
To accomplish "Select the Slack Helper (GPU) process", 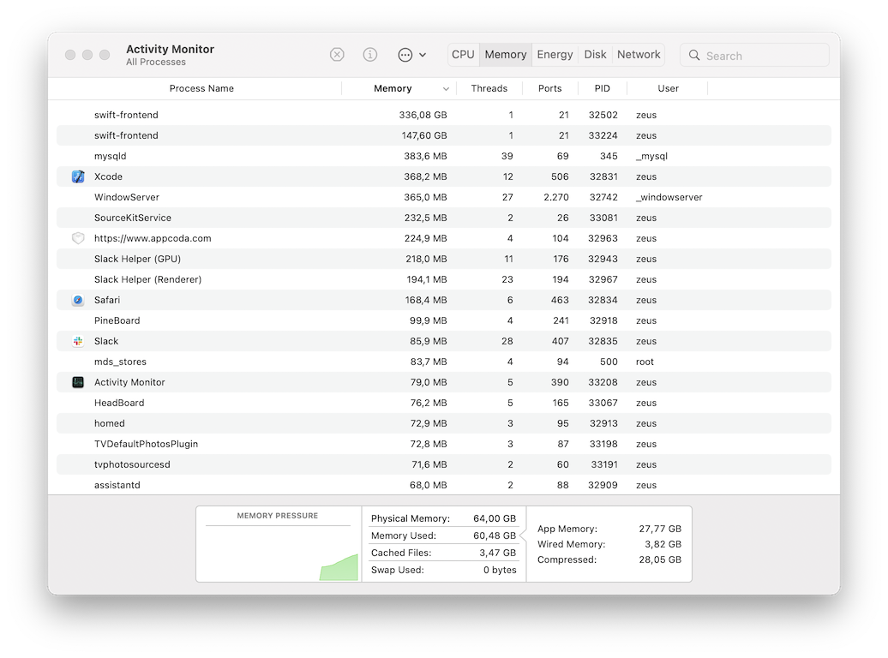I will (138, 259).
